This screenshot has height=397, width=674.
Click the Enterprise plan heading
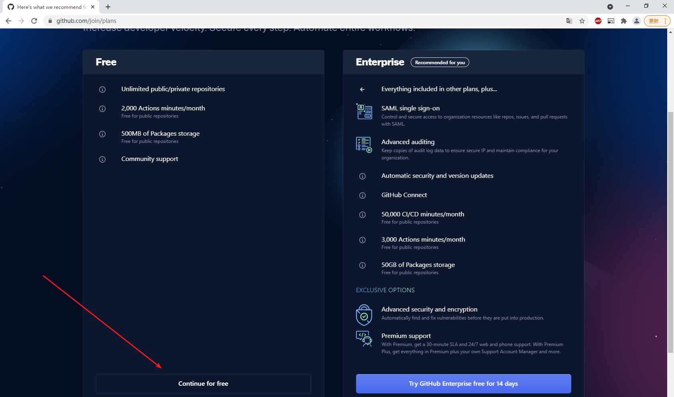380,62
